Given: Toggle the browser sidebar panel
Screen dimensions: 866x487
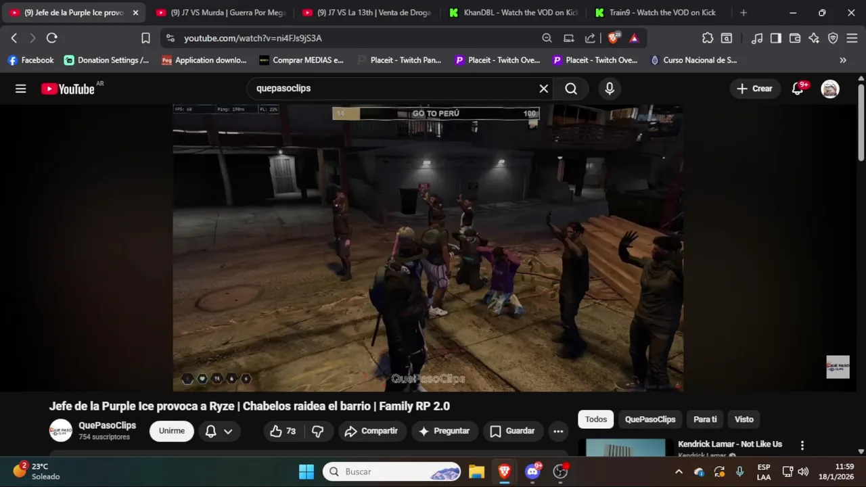Looking at the screenshot, I should pyautogui.click(x=776, y=38).
